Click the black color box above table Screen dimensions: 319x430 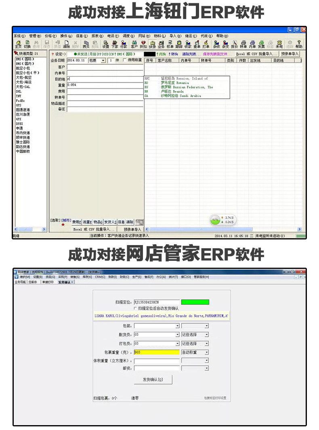pyautogui.click(x=149, y=54)
